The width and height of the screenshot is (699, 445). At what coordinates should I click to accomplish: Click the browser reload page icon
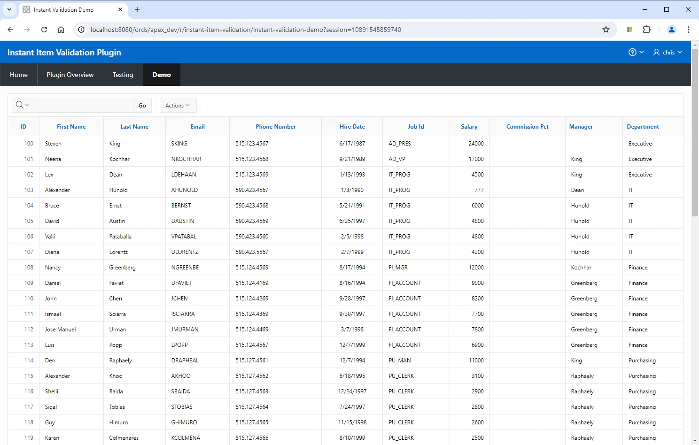coord(44,30)
